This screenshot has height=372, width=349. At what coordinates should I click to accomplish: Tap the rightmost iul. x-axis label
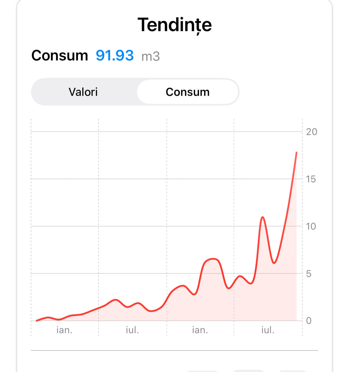(268, 330)
